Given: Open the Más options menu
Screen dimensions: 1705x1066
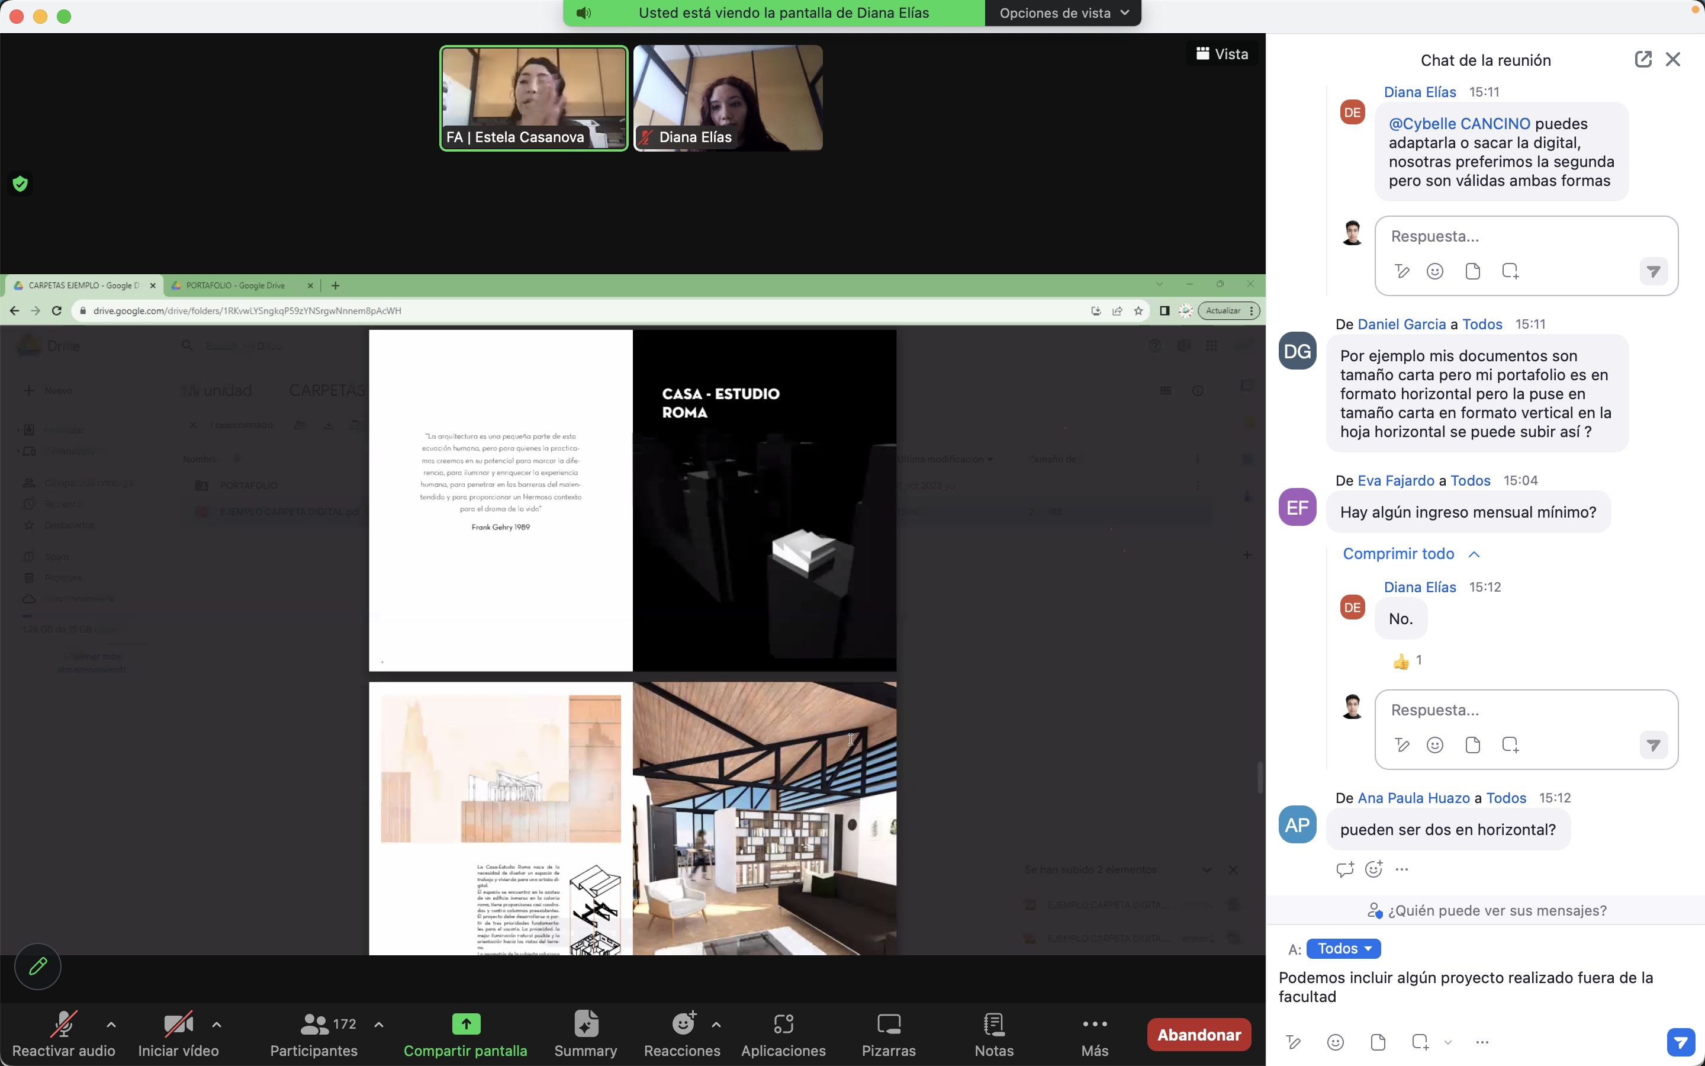Looking at the screenshot, I should pos(1094,1025).
